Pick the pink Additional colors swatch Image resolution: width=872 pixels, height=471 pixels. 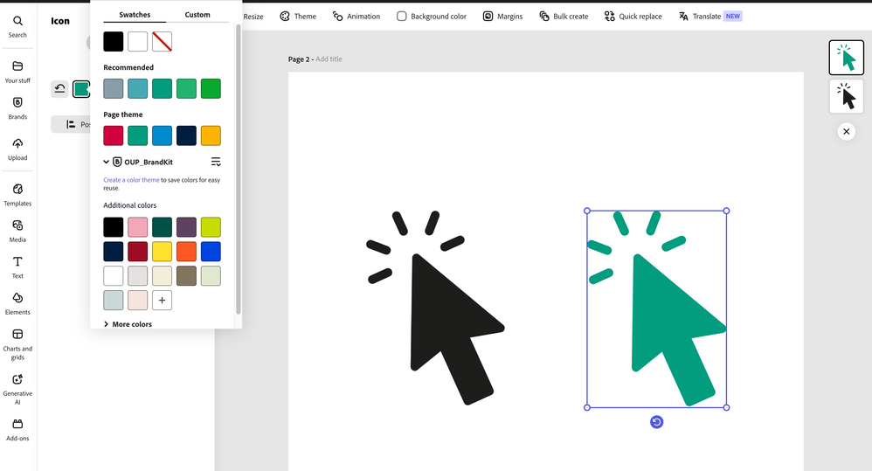tap(137, 227)
